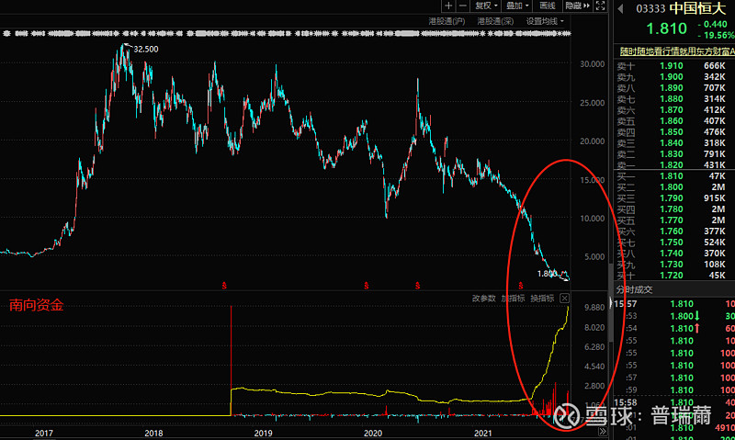Viewport: 735px width, 440px height.
Task: Click the double-arrow expand icon at chart bottom right
Action: click(x=603, y=431)
